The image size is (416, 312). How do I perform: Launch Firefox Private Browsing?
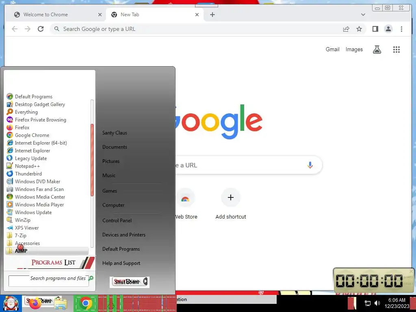pyautogui.click(x=36, y=120)
